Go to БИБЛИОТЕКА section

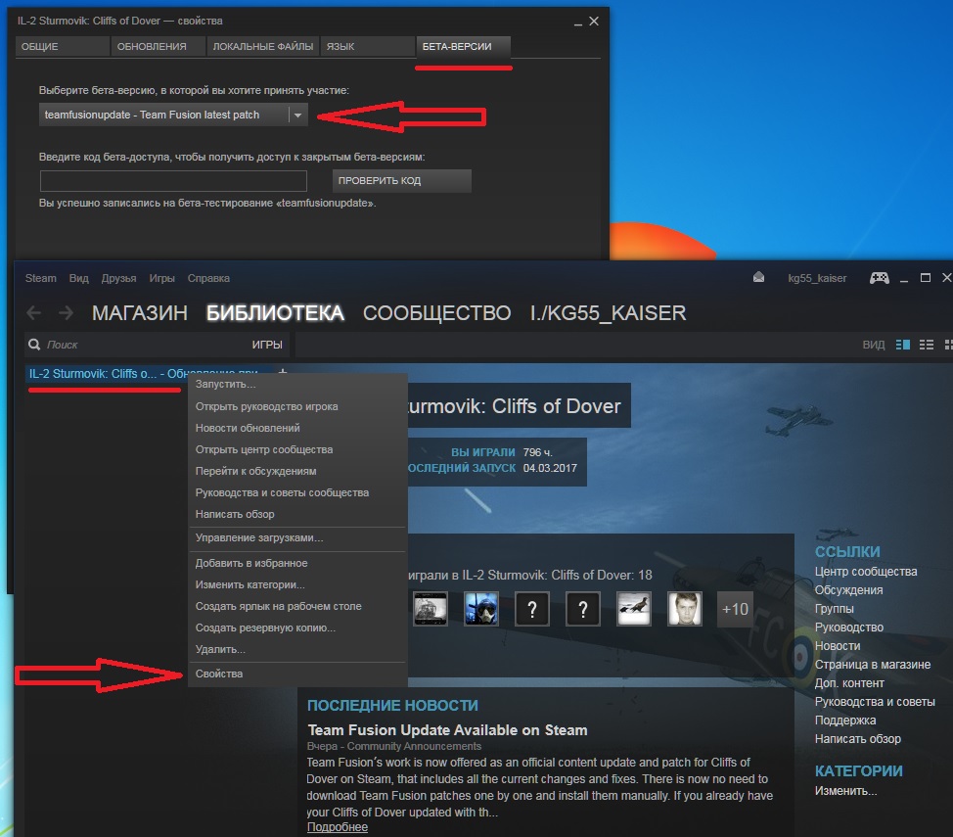[275, 312]
